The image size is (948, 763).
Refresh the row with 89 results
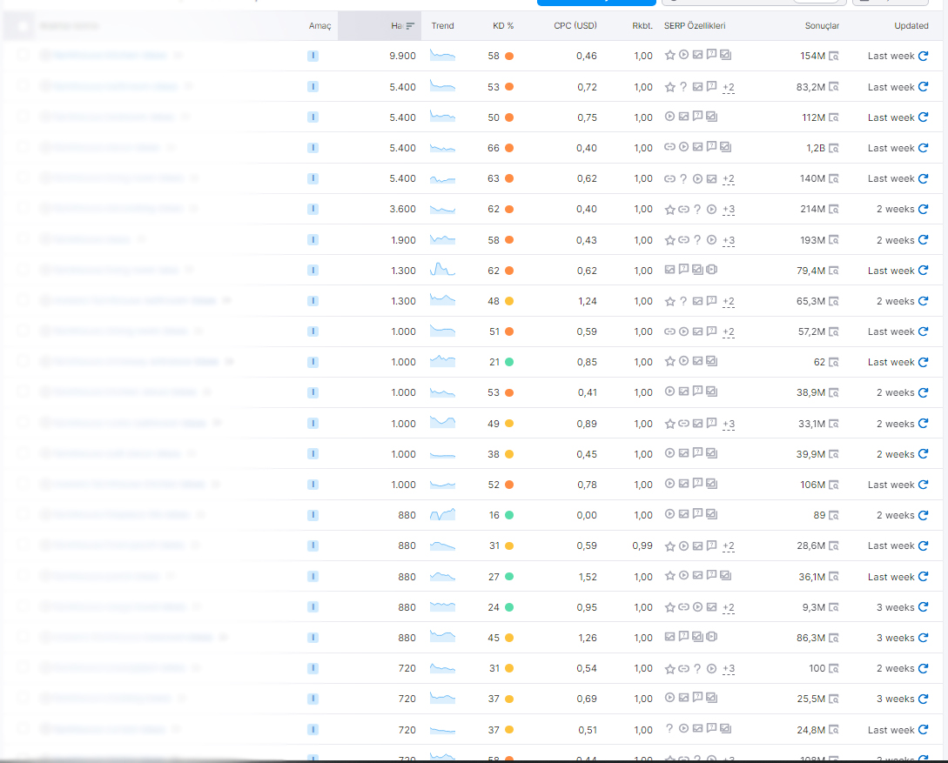(924, 515)
